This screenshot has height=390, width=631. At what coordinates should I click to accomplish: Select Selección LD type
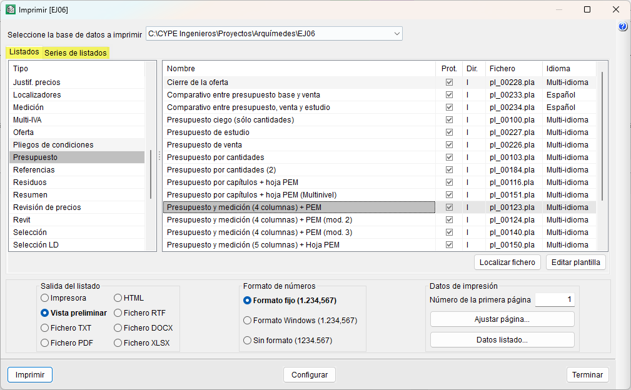(x=76, y=244)
